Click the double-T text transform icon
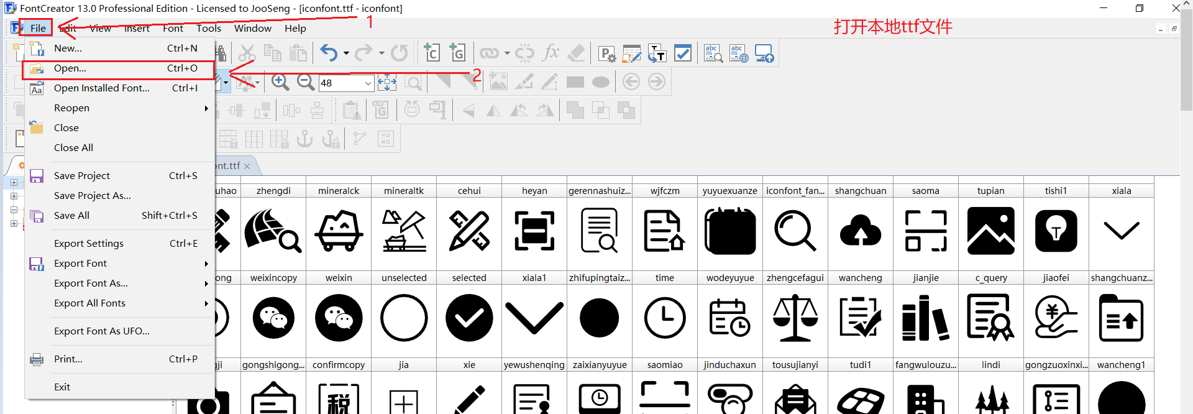 click(x=657, y=54)
